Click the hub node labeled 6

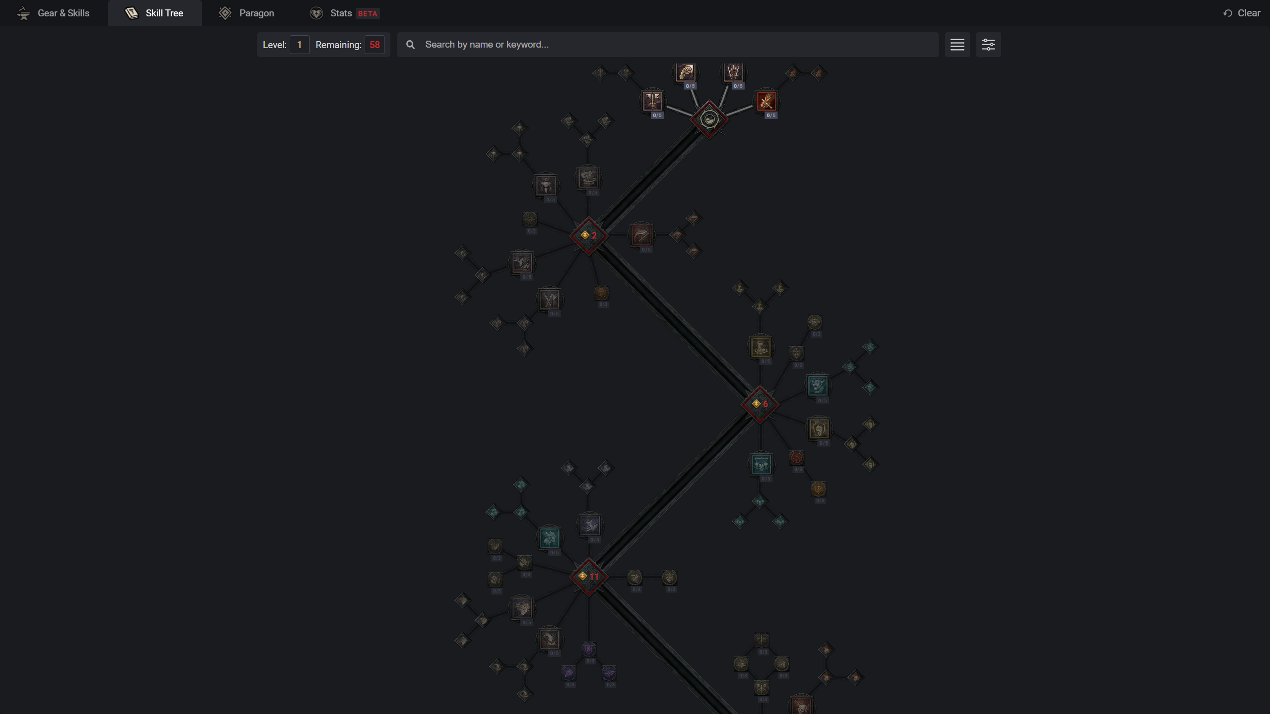click(x=760, y=404)
